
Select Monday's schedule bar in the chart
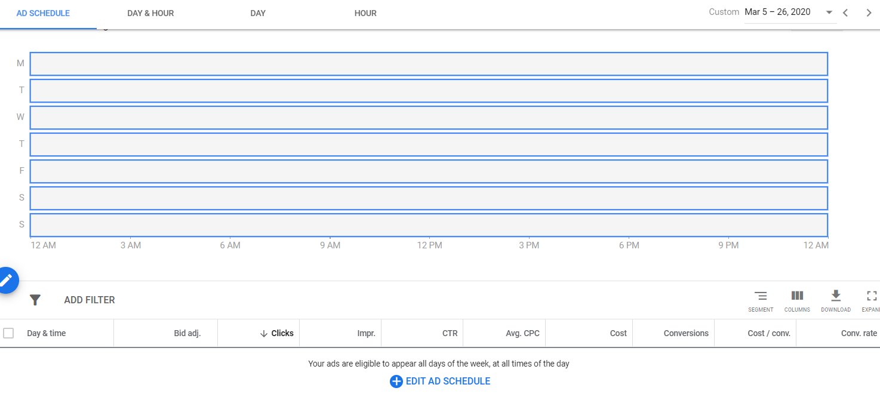point(429,64)
